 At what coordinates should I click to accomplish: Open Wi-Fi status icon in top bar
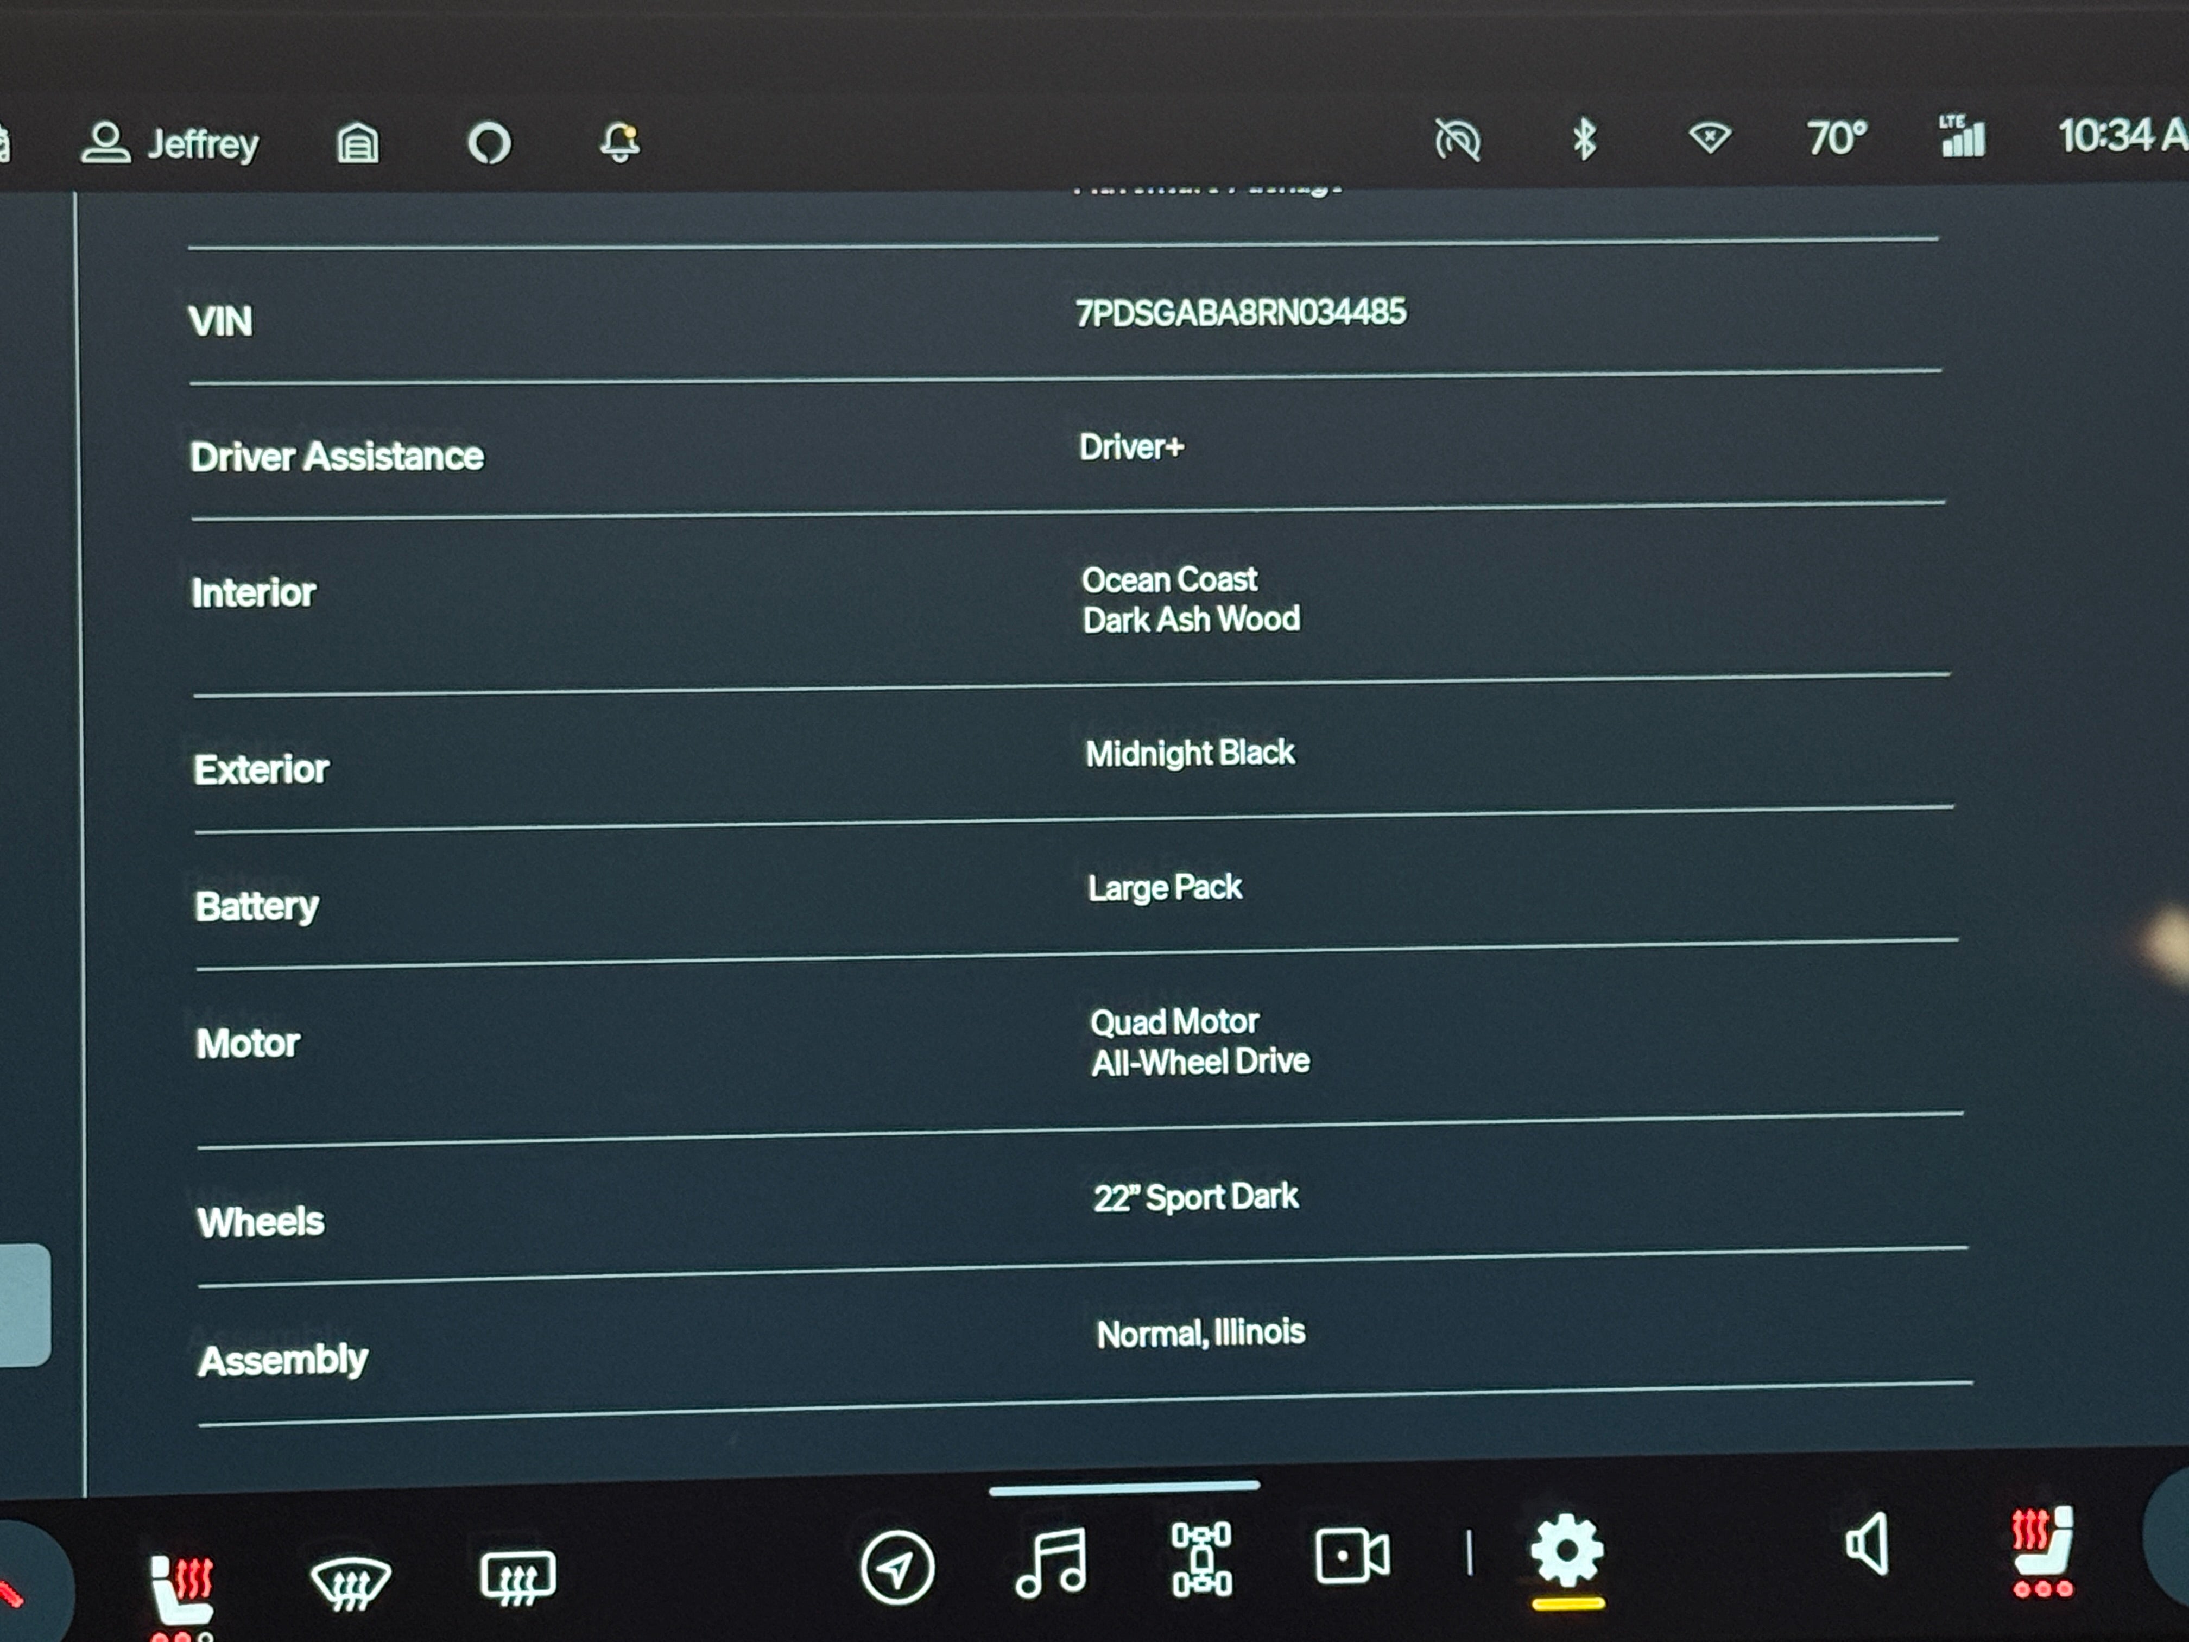pos(1709,137)
